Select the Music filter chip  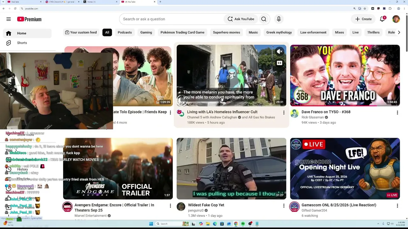[x=253, y=32]
